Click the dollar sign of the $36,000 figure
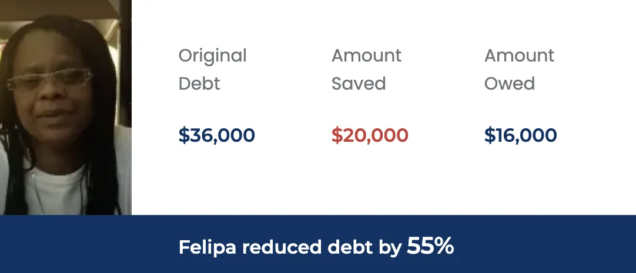This screenshot has width=636, height=273. pyautogui.click(x=184, y=135)
